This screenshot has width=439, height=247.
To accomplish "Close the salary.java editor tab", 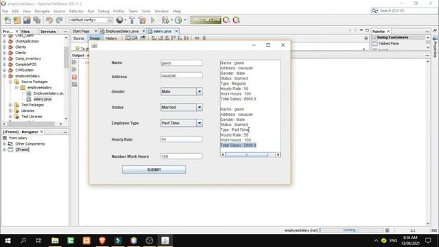I will tap(176, 31).
